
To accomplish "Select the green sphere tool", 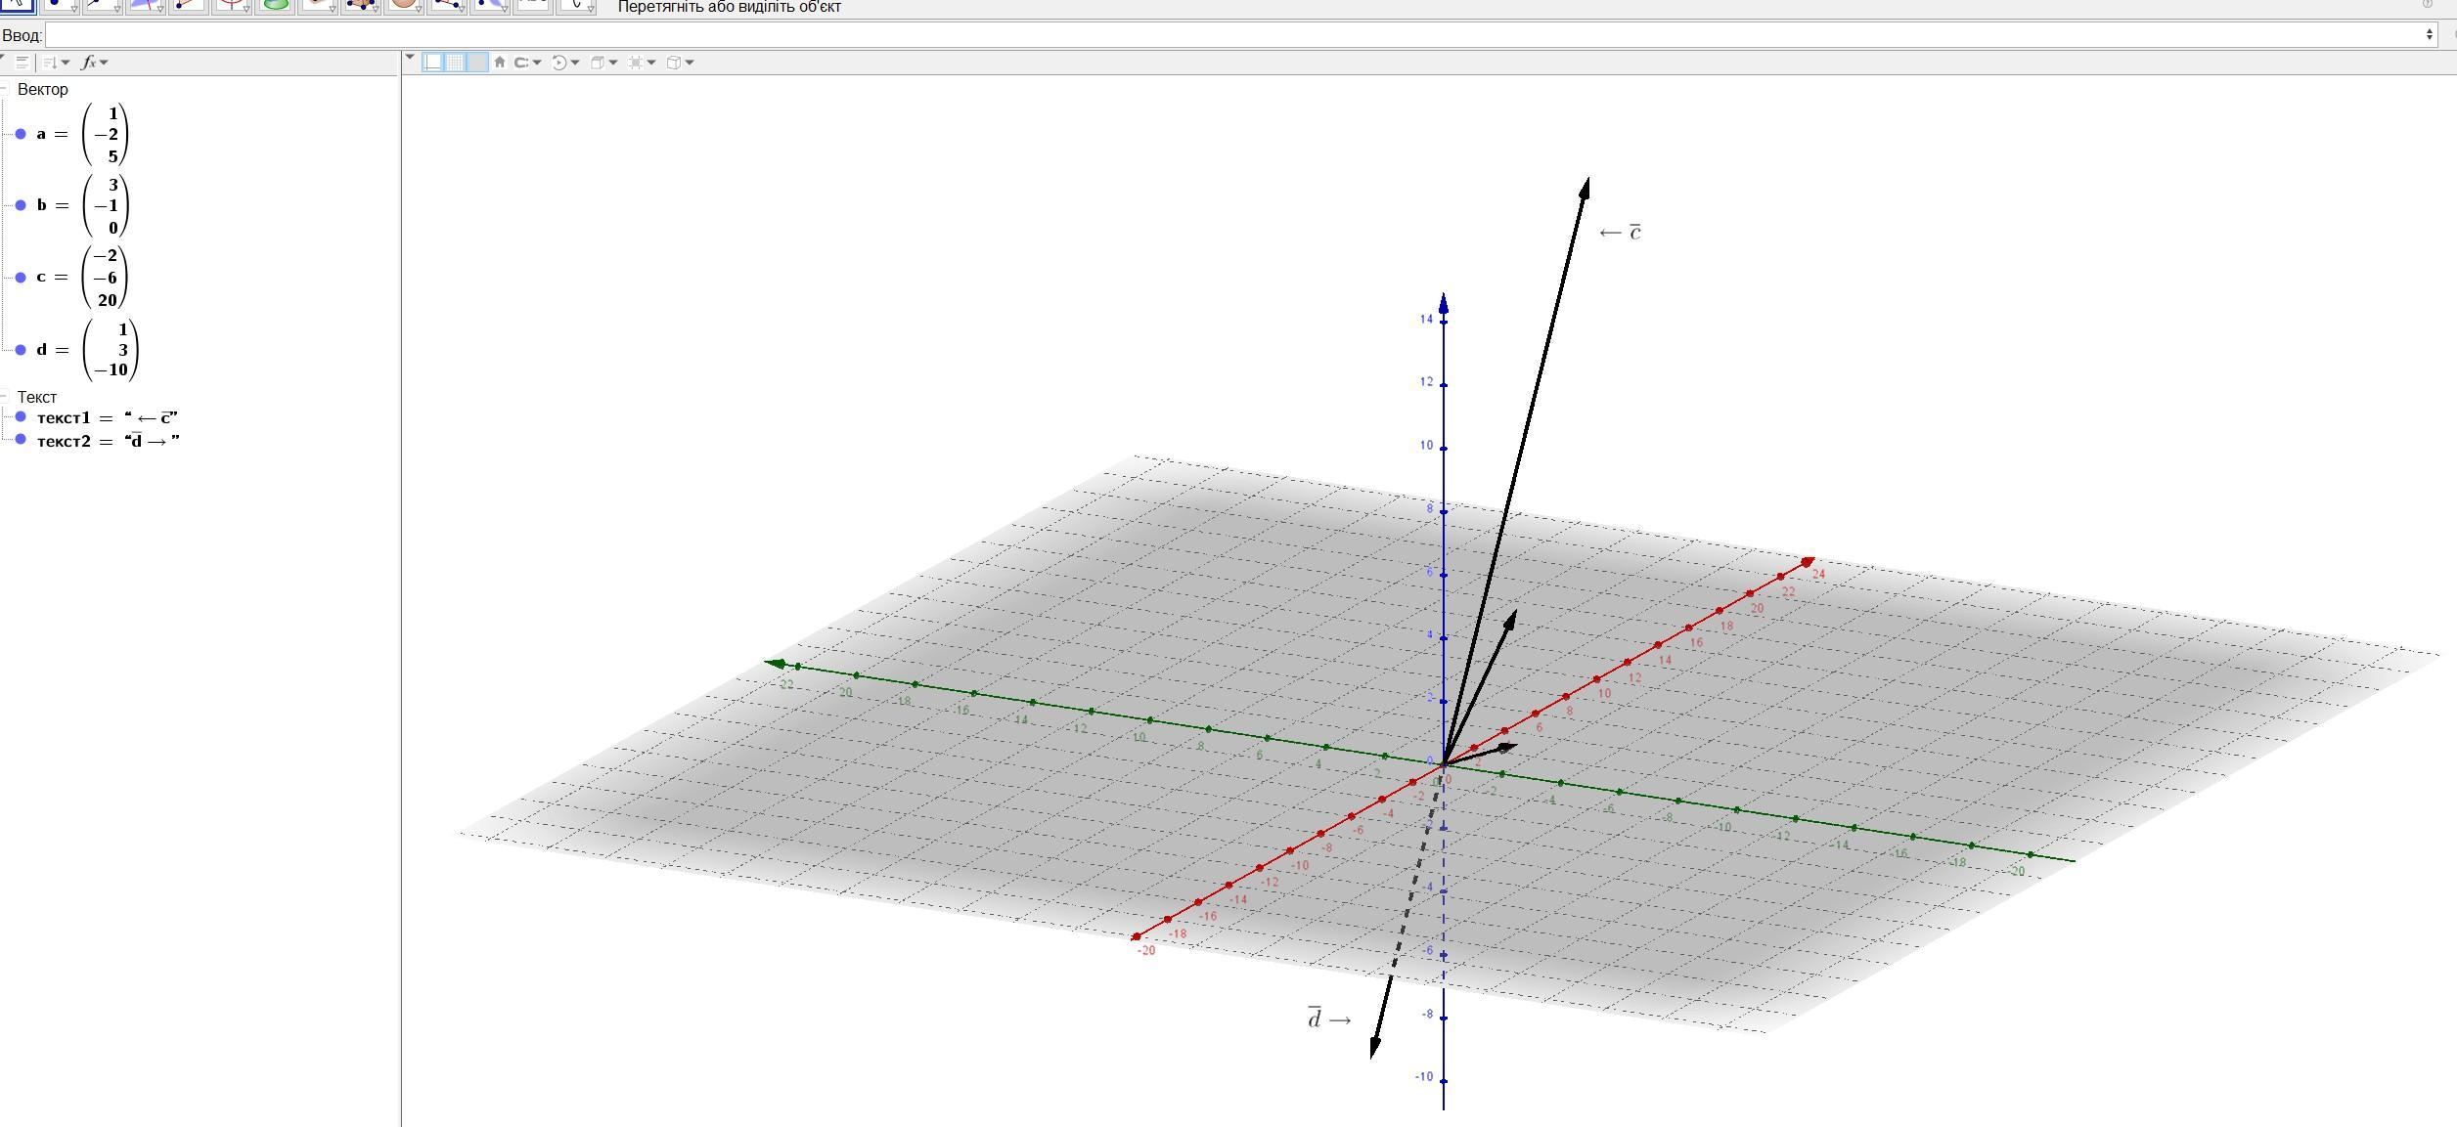I will (277, 5).
